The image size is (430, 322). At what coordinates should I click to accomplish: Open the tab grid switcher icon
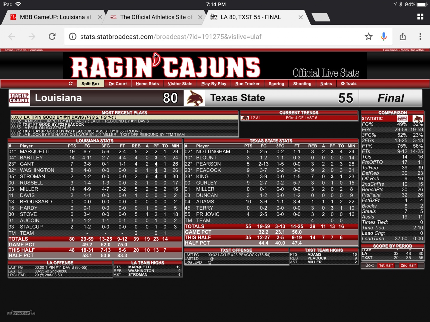click(420, 17)
